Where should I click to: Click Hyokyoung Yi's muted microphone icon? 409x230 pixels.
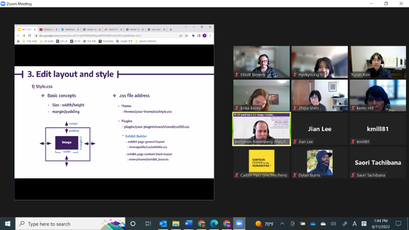point(295,75)
